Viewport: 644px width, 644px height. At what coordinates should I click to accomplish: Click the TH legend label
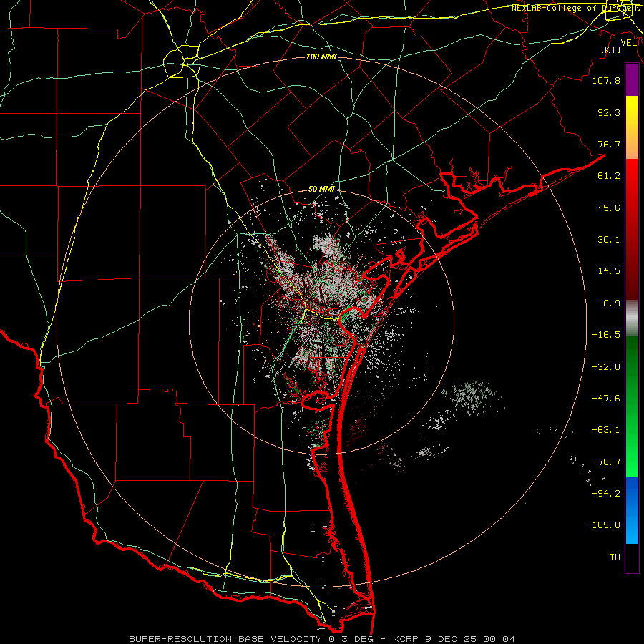[x=615, y=557]
